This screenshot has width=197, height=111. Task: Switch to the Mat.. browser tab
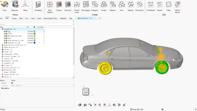pos(21,18)
